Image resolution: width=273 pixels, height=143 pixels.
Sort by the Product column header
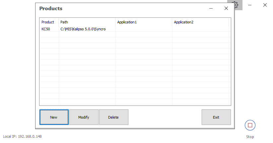[49, 22]
